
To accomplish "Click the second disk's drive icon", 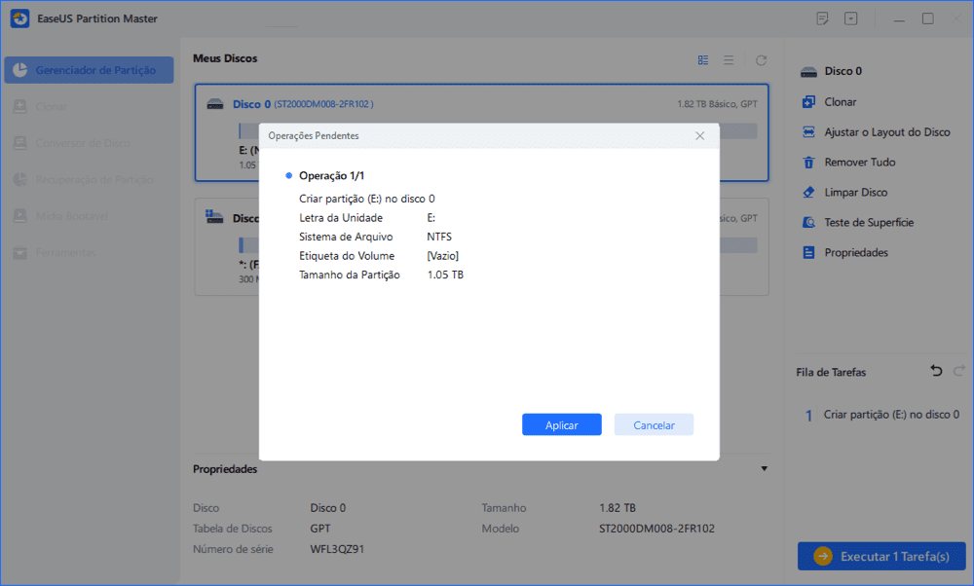I will click(214, 217).
